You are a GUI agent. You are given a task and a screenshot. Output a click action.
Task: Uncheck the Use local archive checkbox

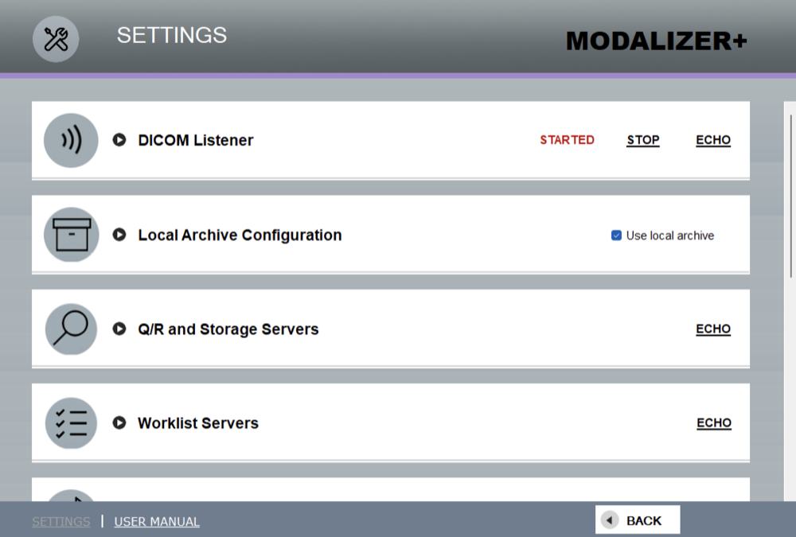(x=616, y=235)
